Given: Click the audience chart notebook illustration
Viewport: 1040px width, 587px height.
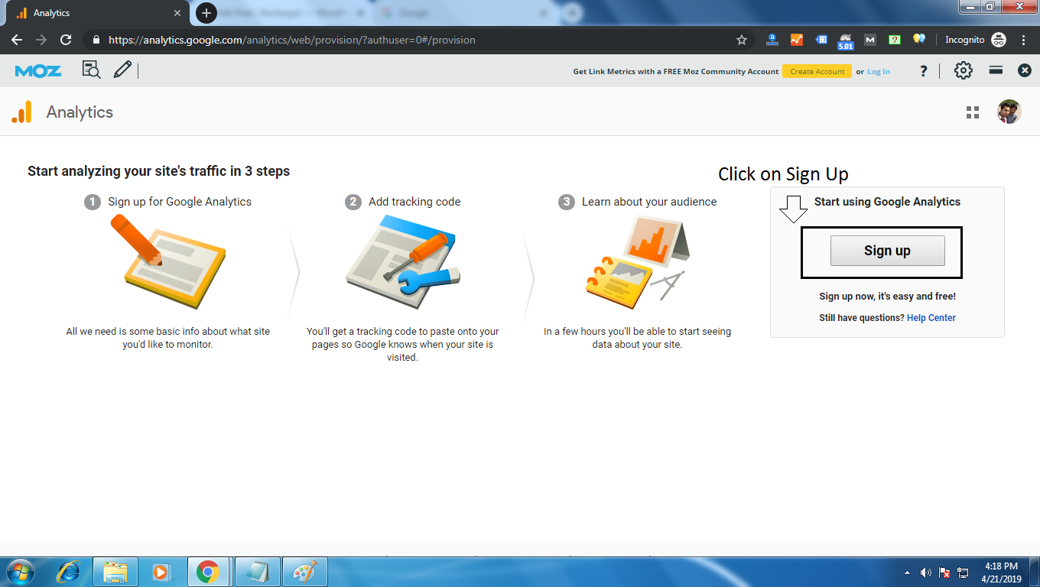Looking at the screenshot, I should [x=638, y=262].
